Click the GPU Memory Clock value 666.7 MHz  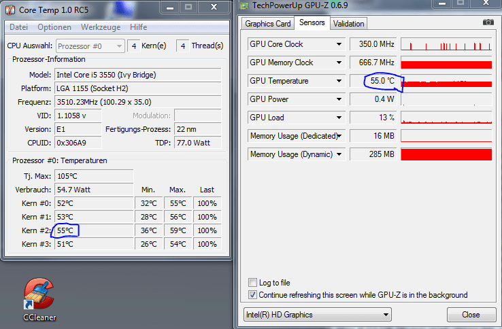tap(373, 63)
